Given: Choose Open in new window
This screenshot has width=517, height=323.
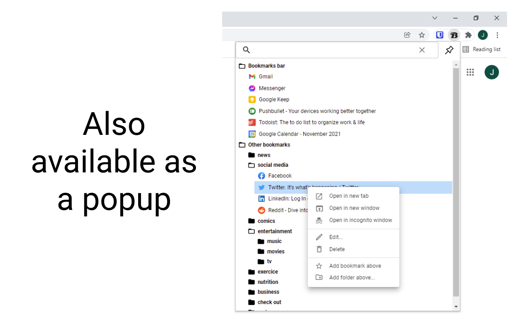Looking at the screenshot, I should 353,208.
